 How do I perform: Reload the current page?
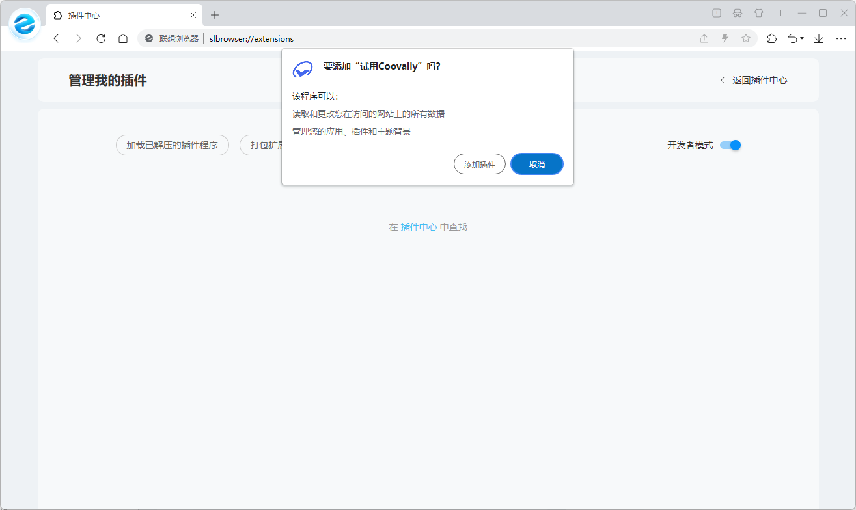click(101, 38)
